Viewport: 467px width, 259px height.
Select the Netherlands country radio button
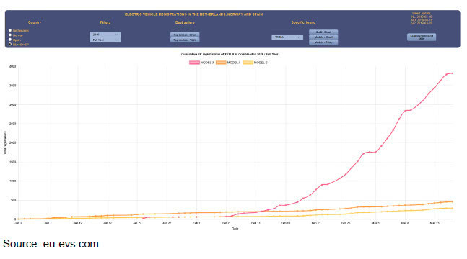pyautogui.click(x=10, y=30)
